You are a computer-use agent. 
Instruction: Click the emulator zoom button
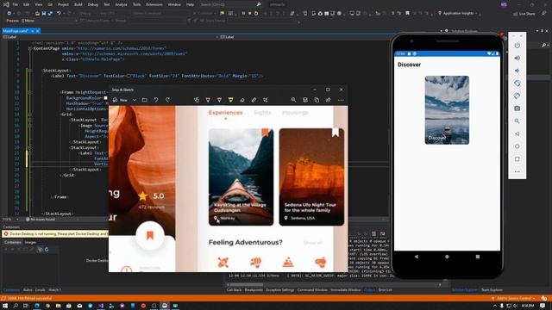(x=517, y=121)
